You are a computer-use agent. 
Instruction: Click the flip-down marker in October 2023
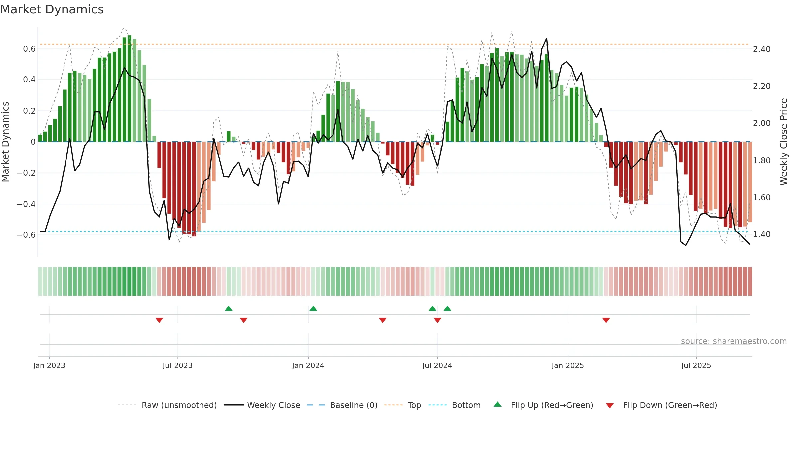click(x=244, y=320)
